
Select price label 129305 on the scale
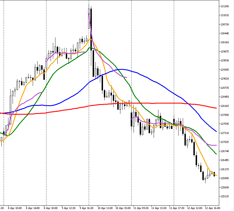tap(224, 70)
